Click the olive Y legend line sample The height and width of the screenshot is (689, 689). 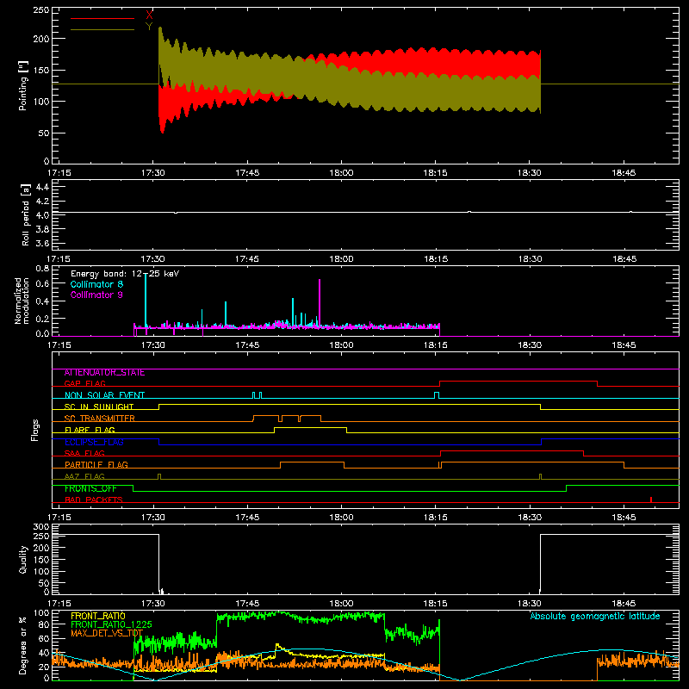click(102, 29)
